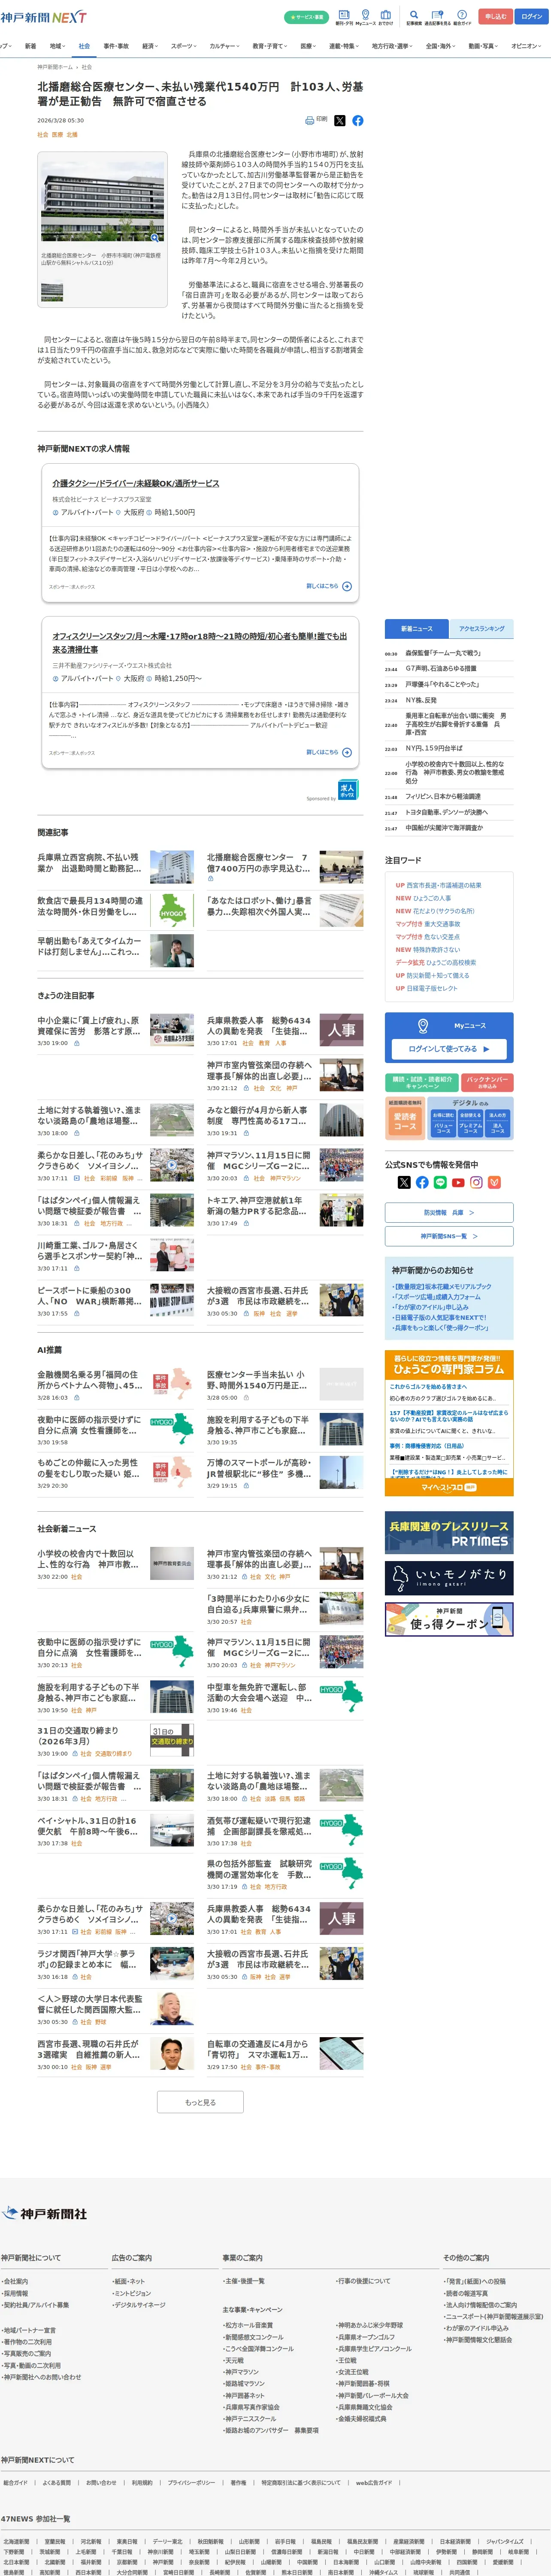The height and width of the screenshot is (2576, 551).
Task: Enlarge the hospital photo via magnifier icon
Action: click(x=155, y=238)
